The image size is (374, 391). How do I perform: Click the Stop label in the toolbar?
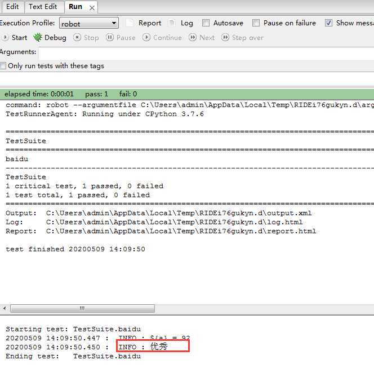click(91, 38)
